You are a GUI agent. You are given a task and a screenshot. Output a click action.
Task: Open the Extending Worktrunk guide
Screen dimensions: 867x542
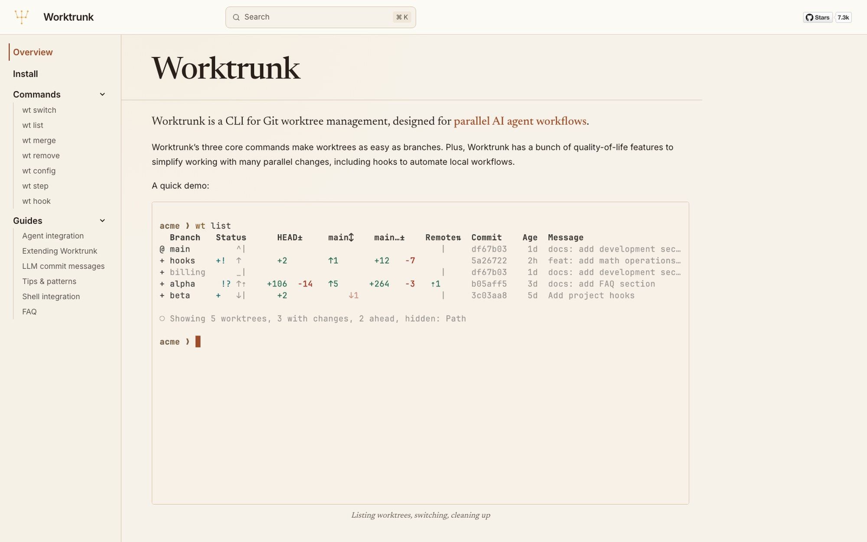[60, 251]
